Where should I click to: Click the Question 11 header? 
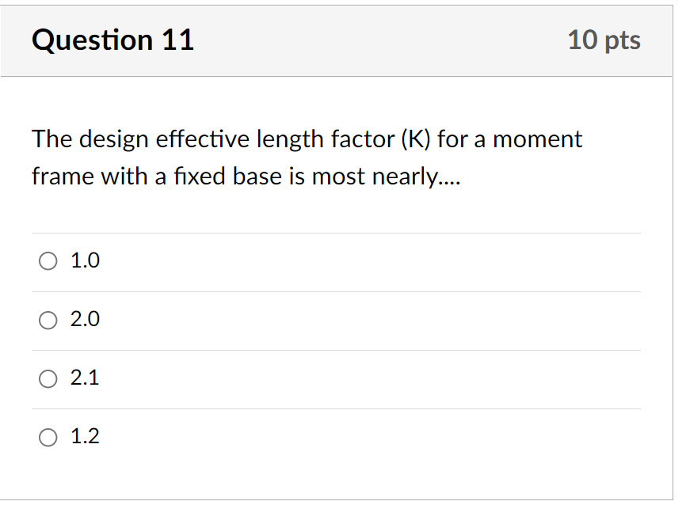click(x=112, y=40)
